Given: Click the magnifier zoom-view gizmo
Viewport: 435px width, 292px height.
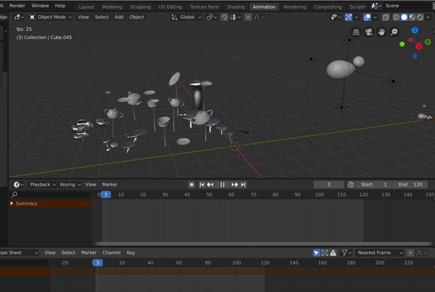Looking at the screenshot, I should coord(394,32).
